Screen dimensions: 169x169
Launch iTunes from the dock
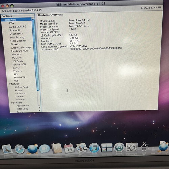94,148
